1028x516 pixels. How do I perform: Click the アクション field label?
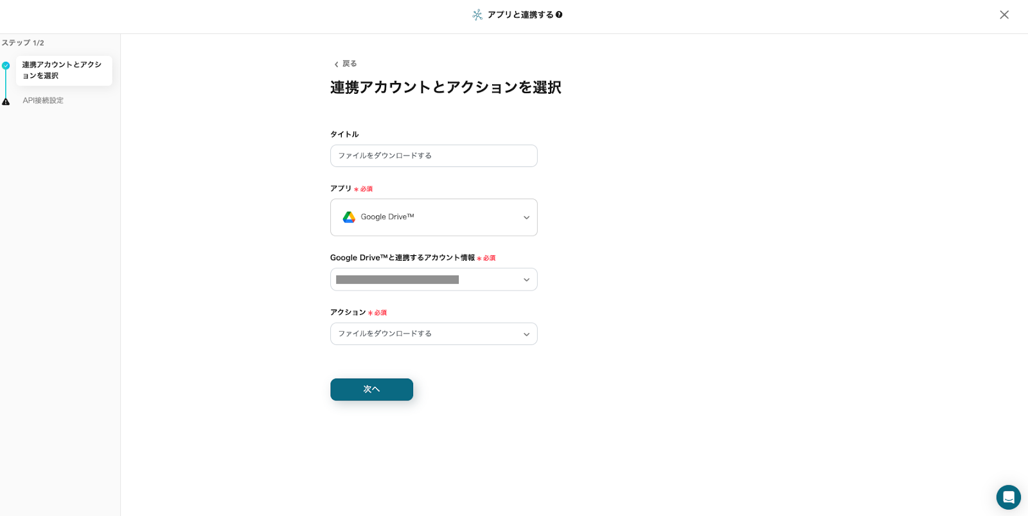[x=348, y=312]
